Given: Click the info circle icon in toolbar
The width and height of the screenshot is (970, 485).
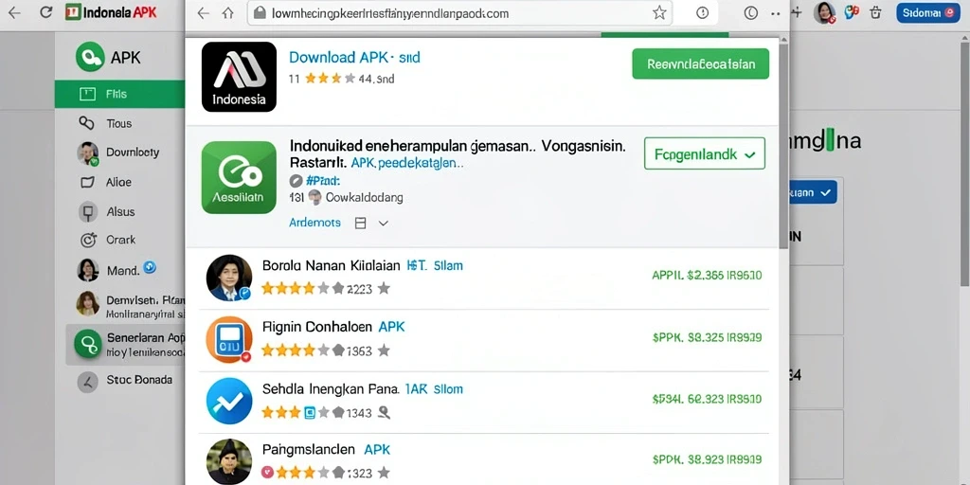Looking at the screenshot, I should (x=702, y=13).
